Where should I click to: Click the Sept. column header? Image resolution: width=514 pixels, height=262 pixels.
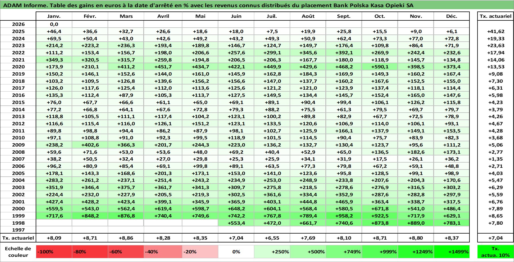pos(344,16)
